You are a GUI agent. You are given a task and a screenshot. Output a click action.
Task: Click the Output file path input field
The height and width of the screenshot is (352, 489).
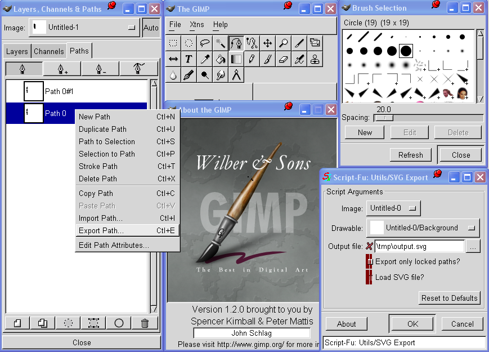[419, 247]
